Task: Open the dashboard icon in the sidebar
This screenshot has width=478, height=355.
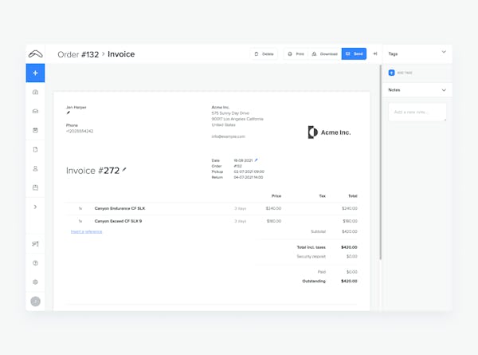Action: [x=35, y=93]
